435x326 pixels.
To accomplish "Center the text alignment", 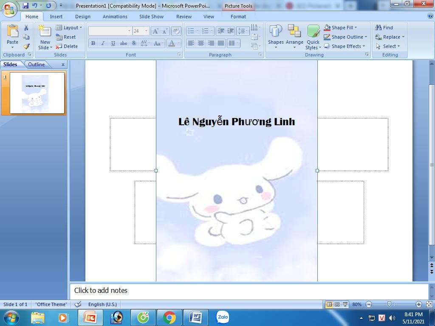I will click(201, 43).
